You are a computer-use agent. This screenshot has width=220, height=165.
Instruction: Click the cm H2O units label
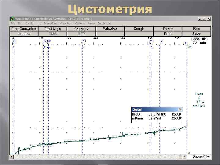coord(199,106)
